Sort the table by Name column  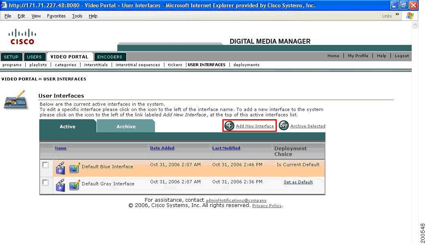click(61, 148)
